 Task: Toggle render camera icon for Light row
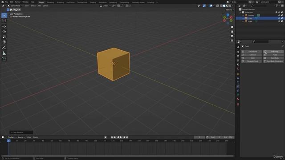[x=282, y=21]
